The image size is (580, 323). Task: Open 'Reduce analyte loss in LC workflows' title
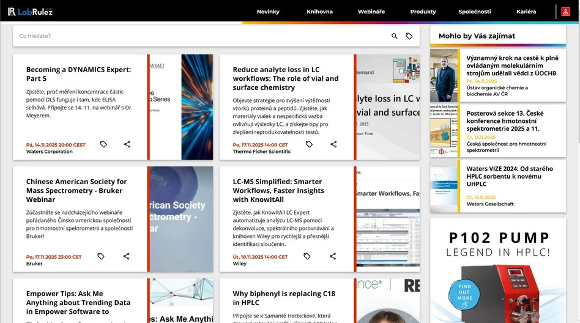(286, 78)
